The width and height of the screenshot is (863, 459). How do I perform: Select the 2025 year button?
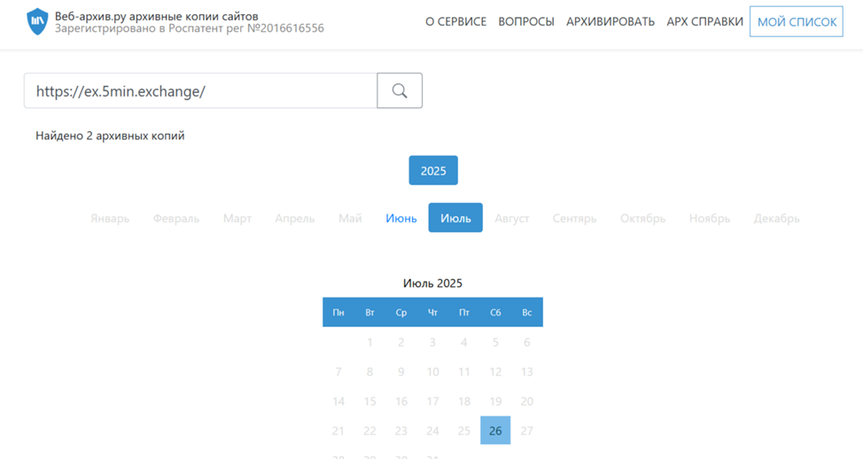click(x=433, y=171)
